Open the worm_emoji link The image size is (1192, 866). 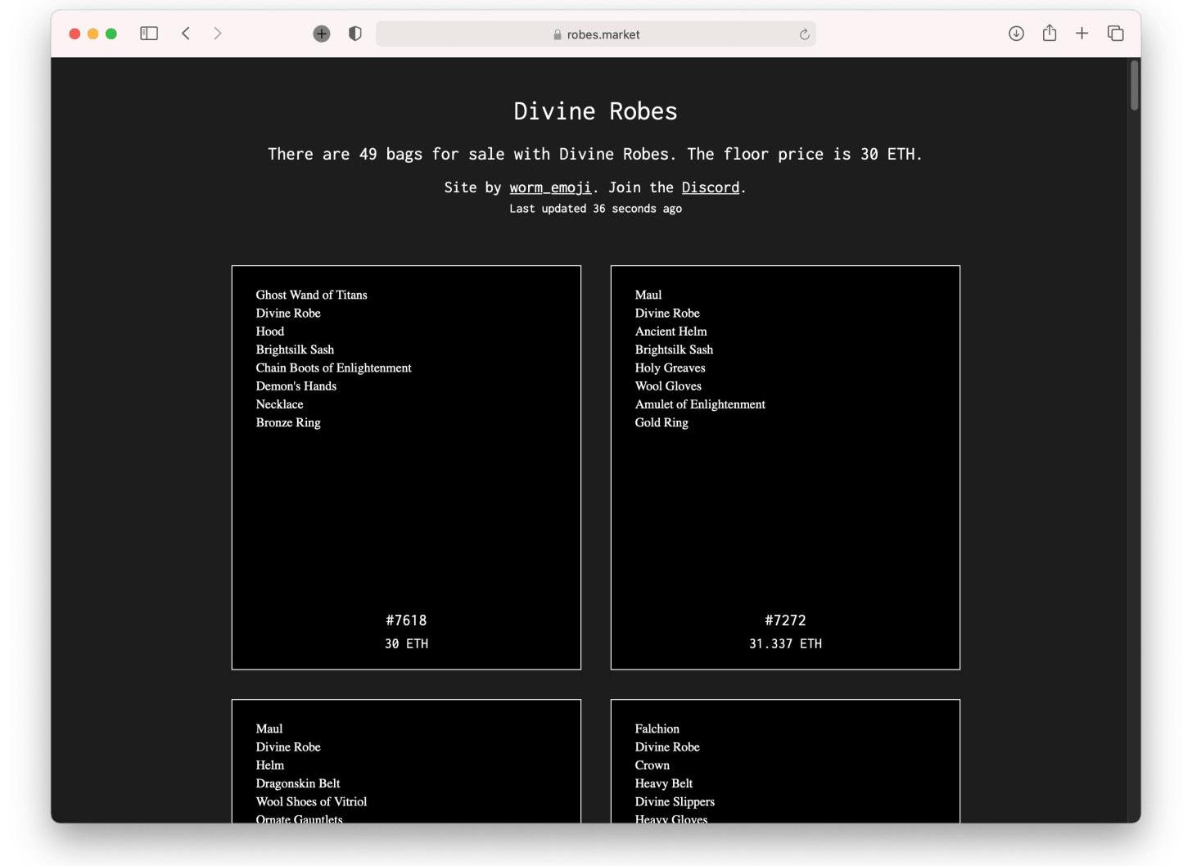pyautogui.click(x=550, y=187)
